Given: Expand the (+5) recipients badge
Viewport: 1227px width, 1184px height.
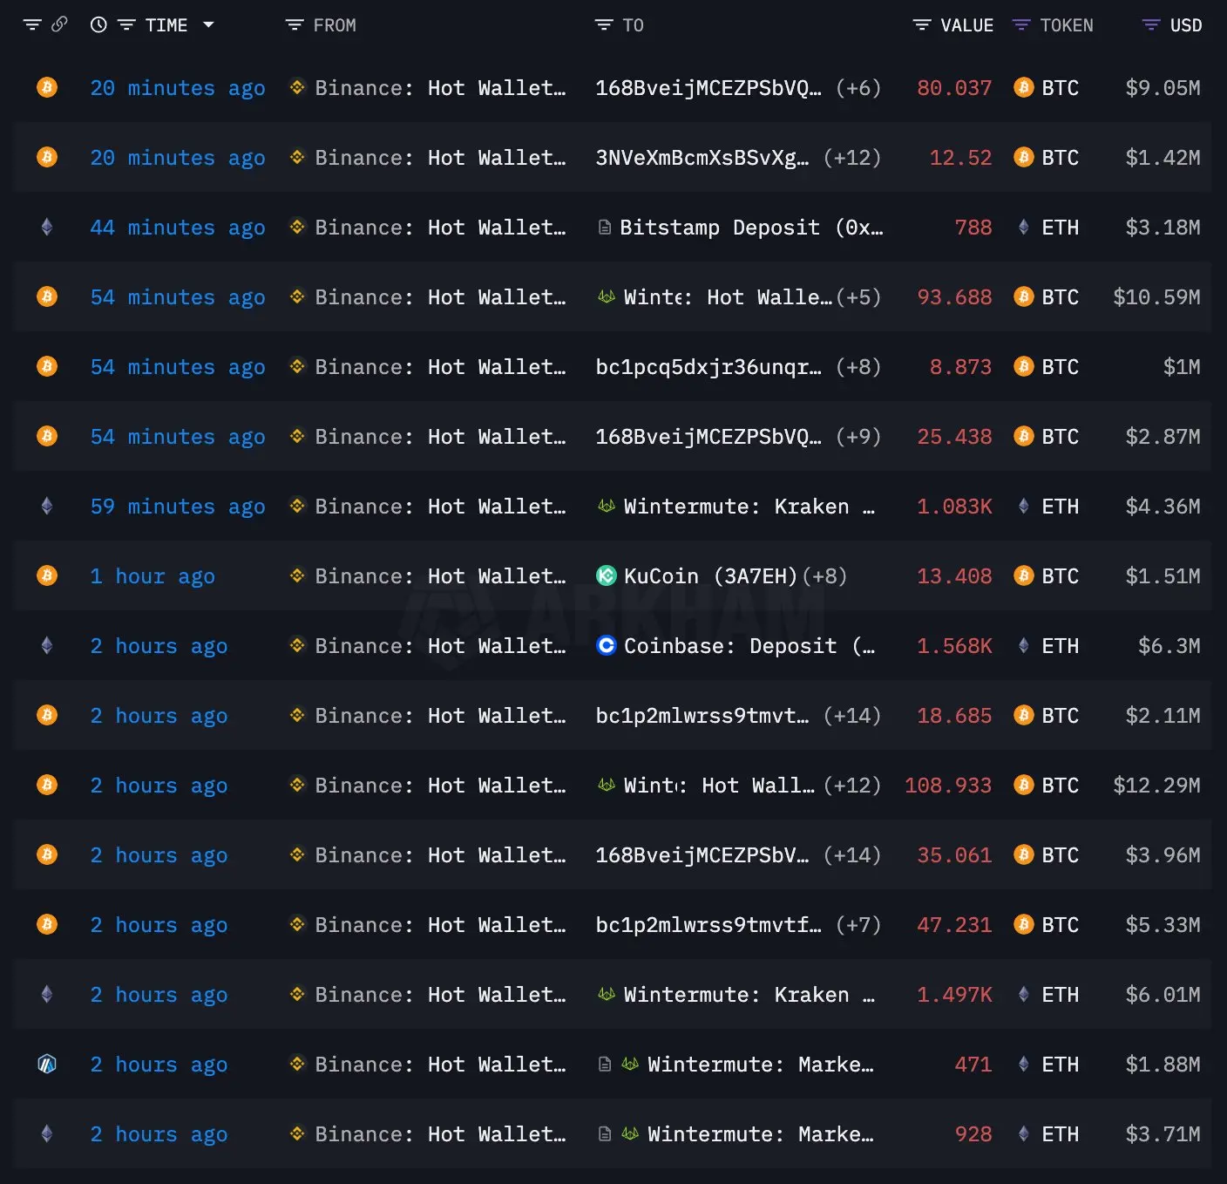Looking at the screenshot, I should coord(858,297).
